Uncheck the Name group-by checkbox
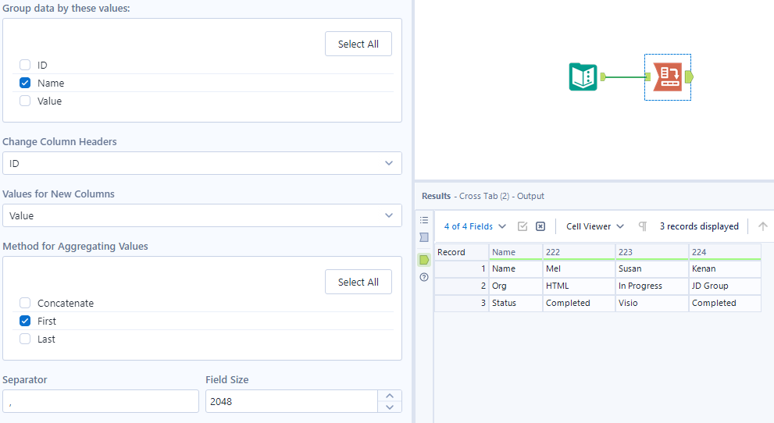Viewport: 774px width, 423px height. [25, 84]
